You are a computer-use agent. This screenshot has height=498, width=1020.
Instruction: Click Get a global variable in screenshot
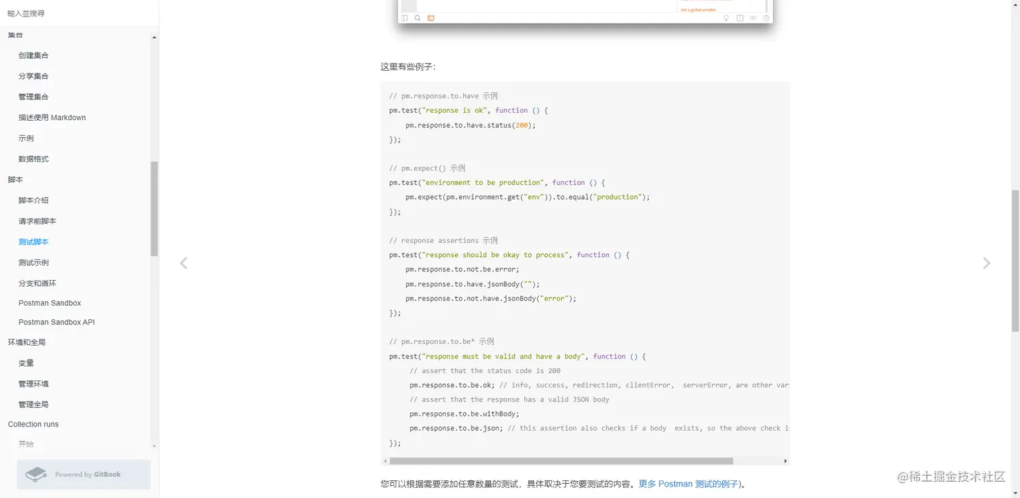click(698, 9)
